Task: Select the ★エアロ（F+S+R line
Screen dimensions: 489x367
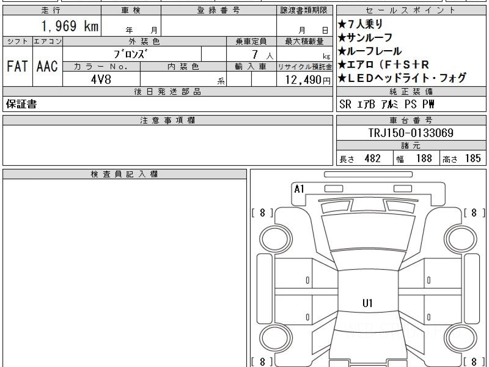Action: (x=383, y=64)
